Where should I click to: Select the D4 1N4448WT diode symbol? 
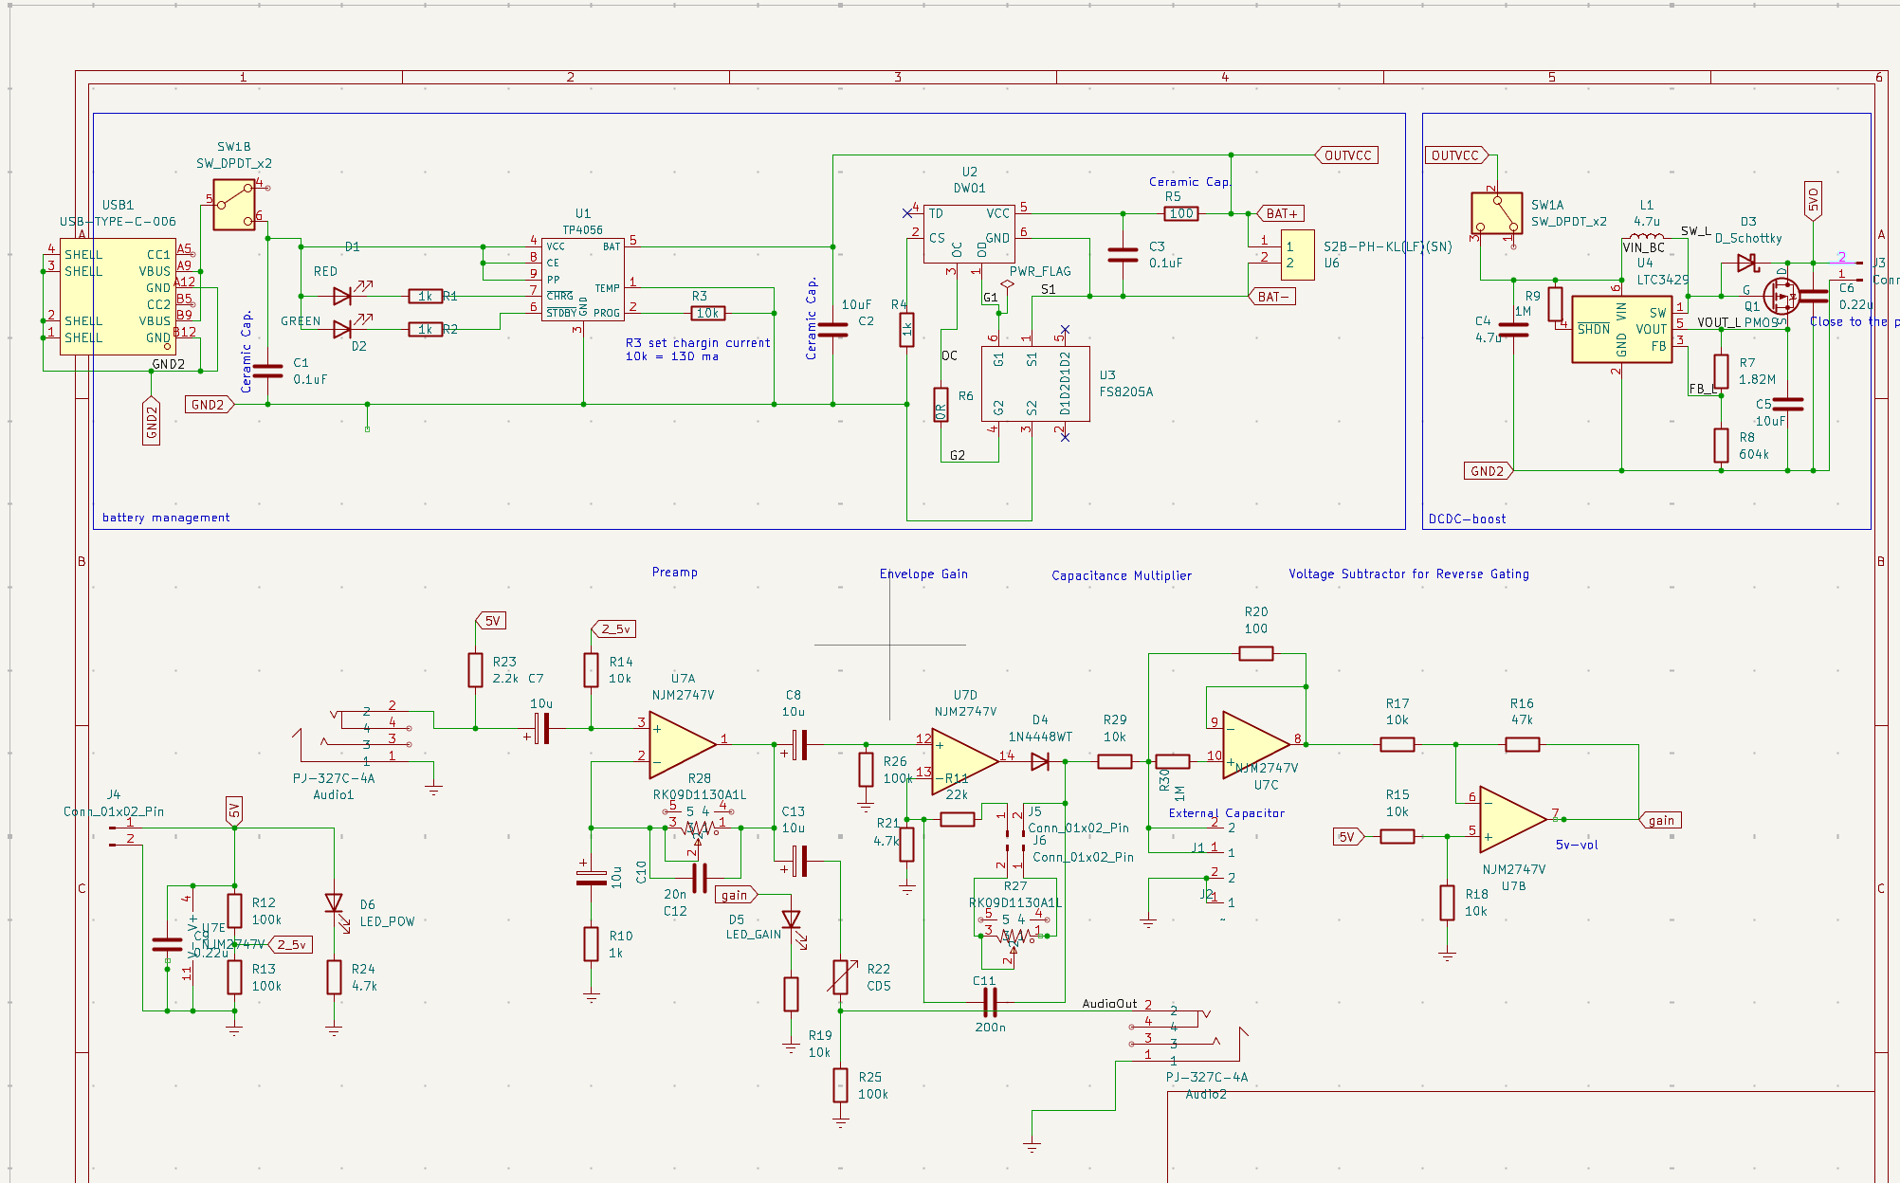click(x=1039, y=761)
